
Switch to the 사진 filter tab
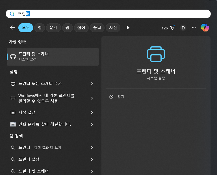click(113, 28)
